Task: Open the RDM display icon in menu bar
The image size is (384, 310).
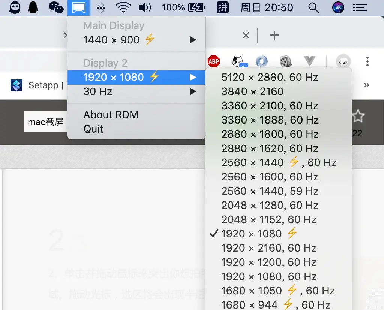Action: pyautogui.click(x=79, y=7)
